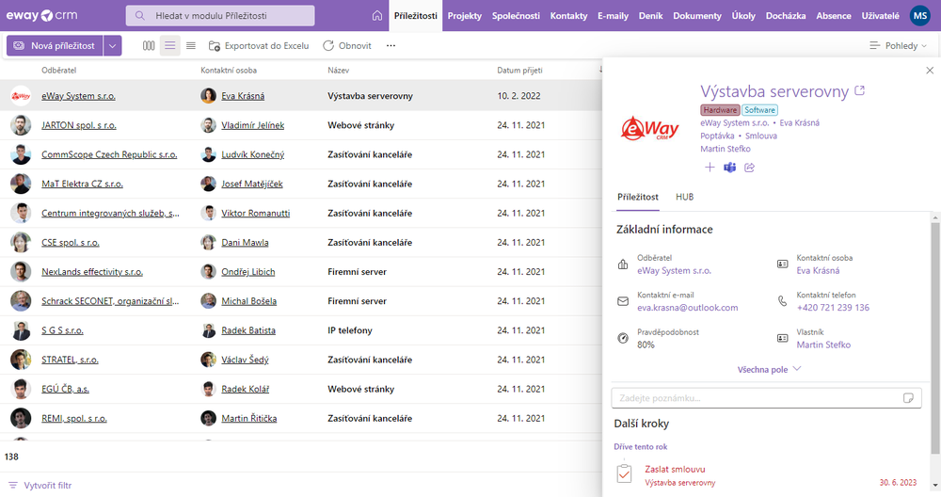
Task: Open the Uživatelé module
Action: click(x=881, y=16)
